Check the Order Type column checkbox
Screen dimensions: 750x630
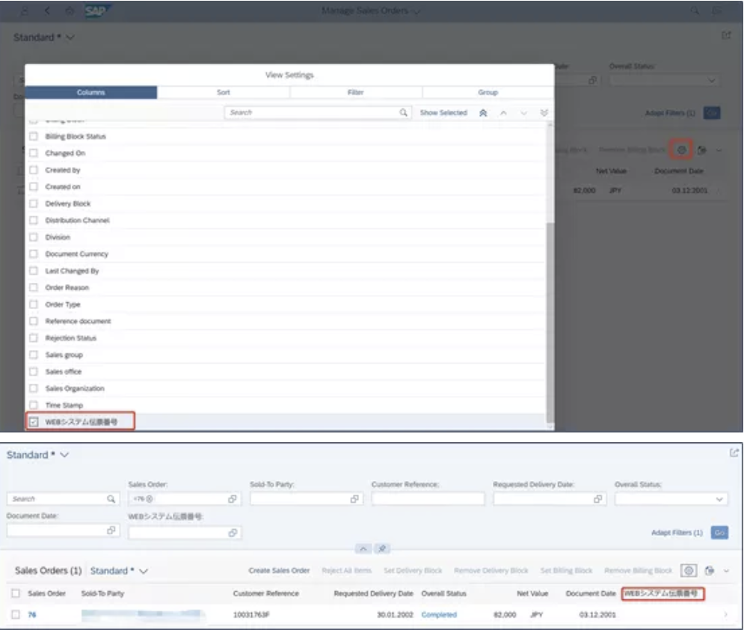click(x=34, y=305)
